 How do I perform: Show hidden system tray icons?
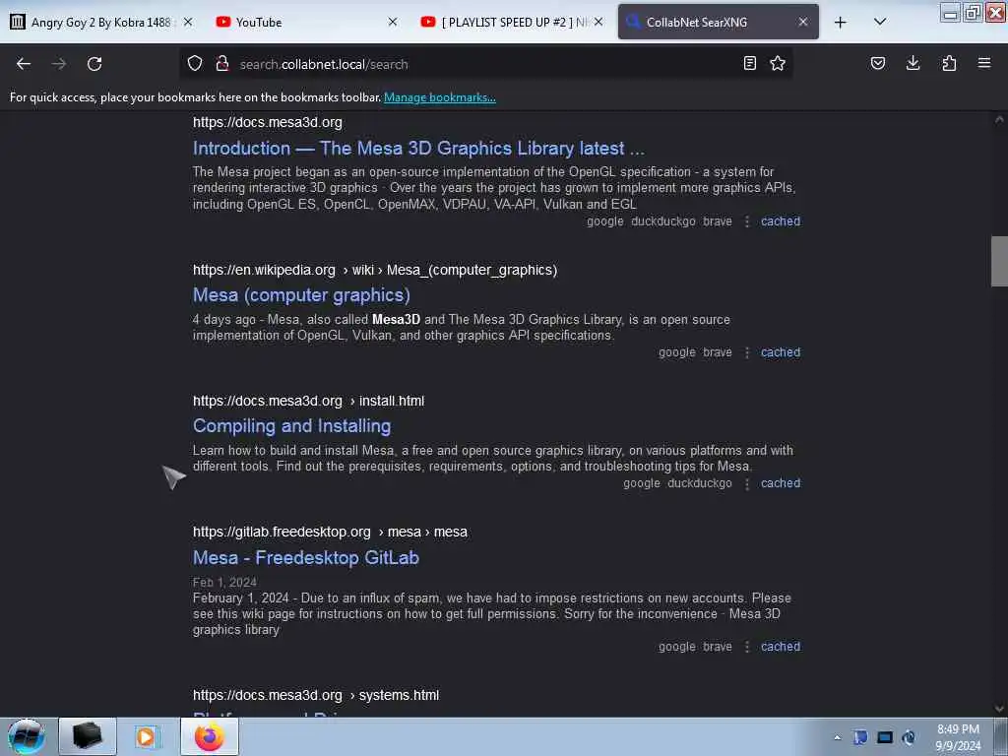837,737
